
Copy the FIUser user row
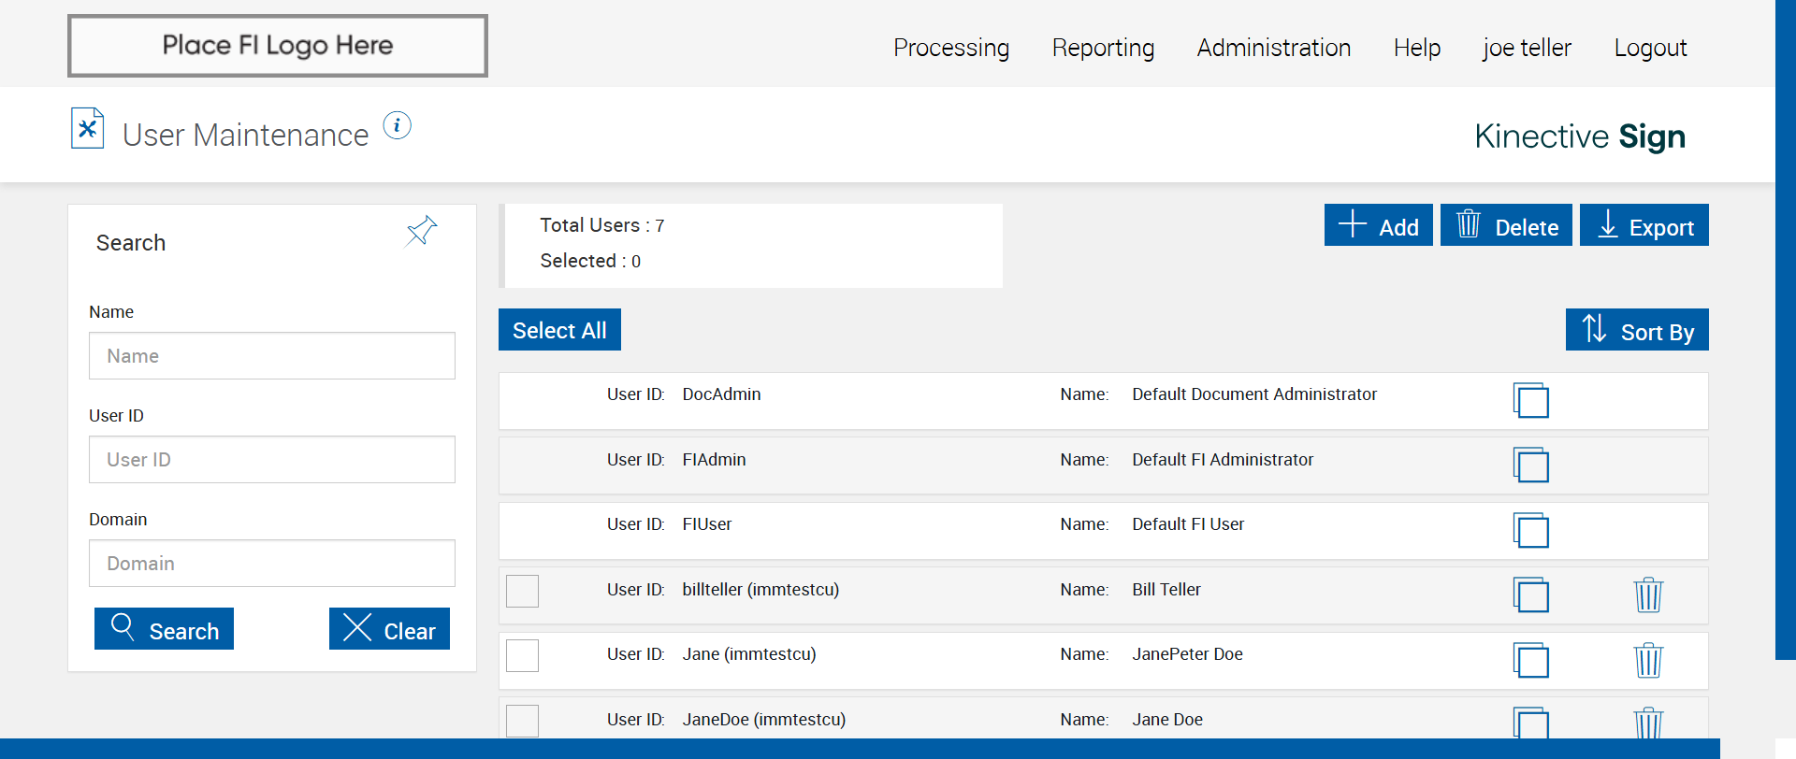(x=1530, y=530)
